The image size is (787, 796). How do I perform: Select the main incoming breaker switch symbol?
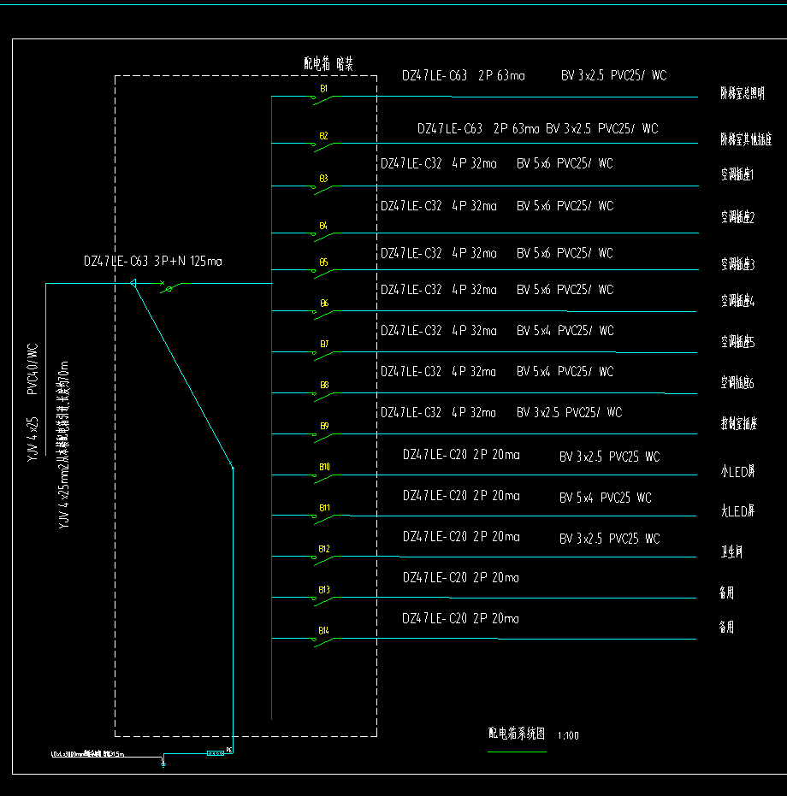(x=171, y=286)
